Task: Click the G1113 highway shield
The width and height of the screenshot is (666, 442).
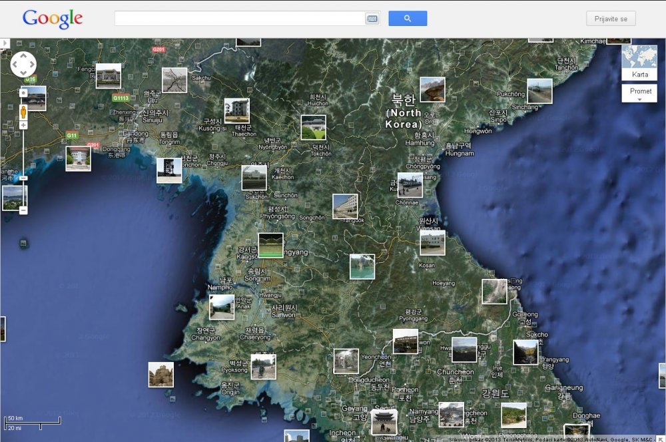Action: point(121,98)
